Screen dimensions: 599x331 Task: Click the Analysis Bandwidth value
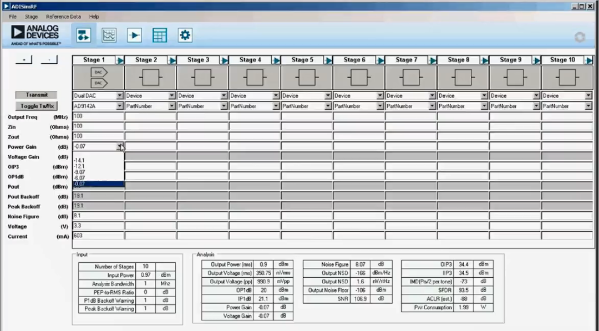tap(145, 284)
